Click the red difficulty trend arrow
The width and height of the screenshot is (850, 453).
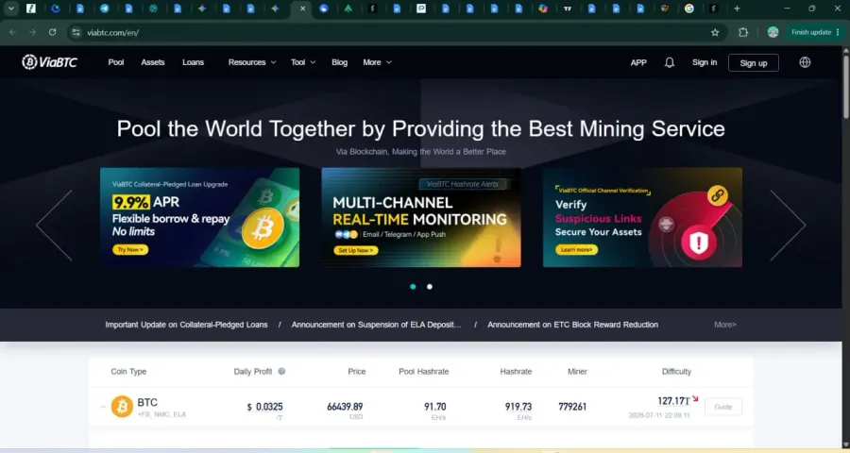695,399
